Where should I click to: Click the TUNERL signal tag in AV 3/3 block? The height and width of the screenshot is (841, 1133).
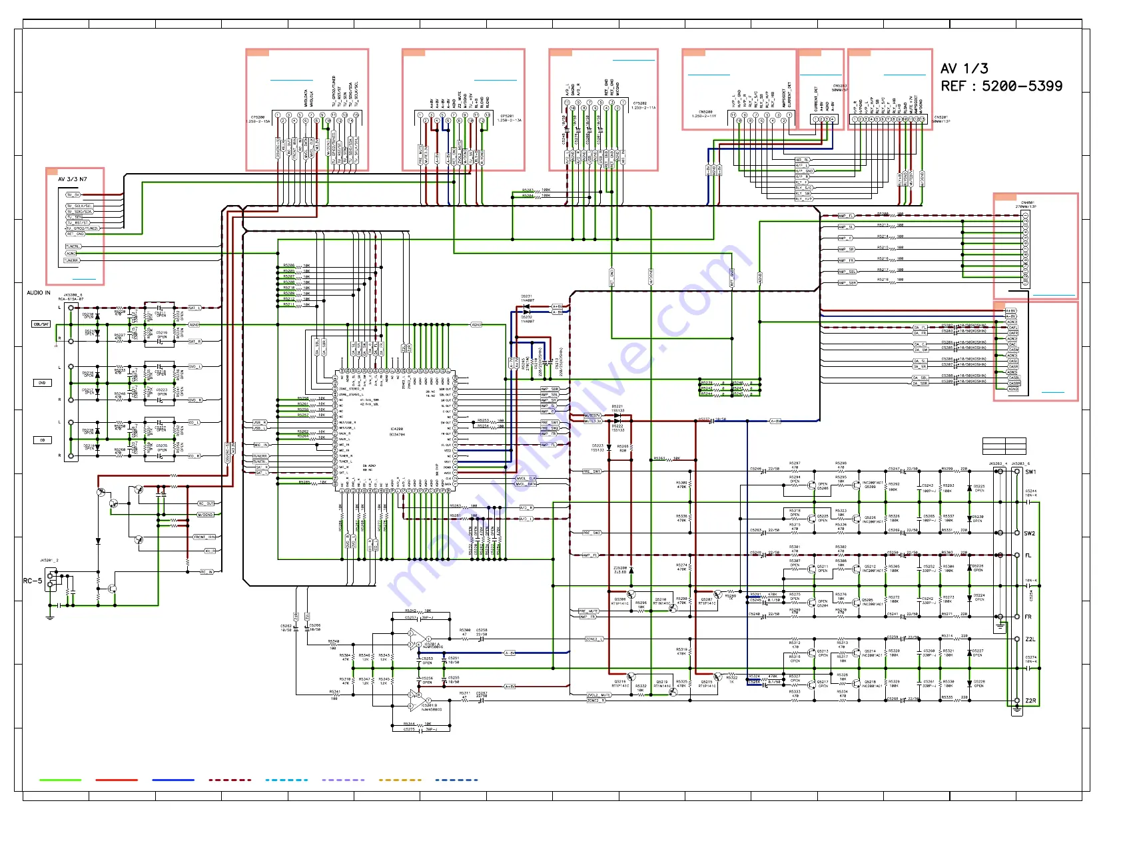coord(73,246)
